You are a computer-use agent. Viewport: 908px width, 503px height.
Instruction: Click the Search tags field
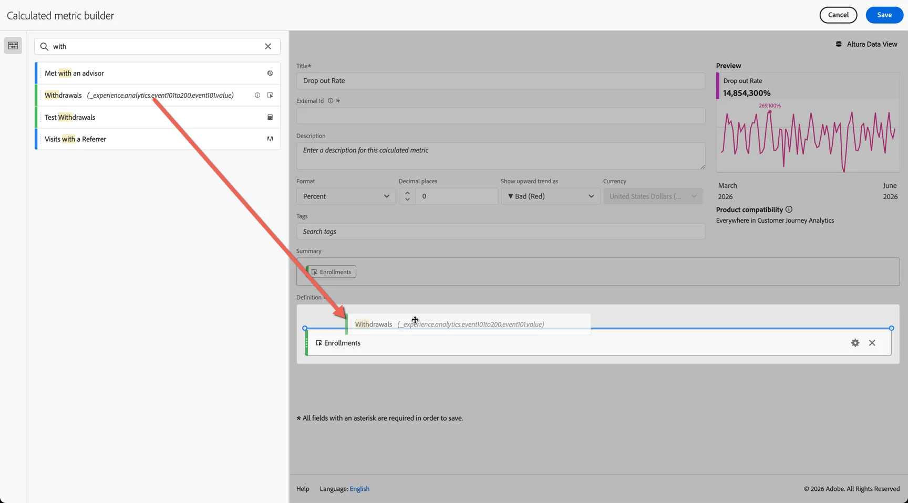coord(501,232)
